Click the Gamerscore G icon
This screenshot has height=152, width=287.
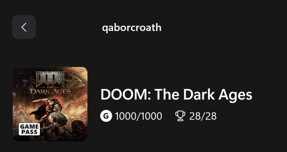[106, 116]
